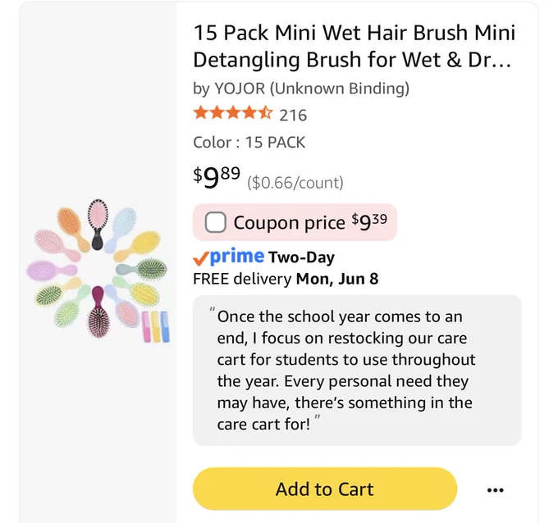Tick the Coupon price checkbox
This screenshot has width=558, height=523.
tap(215, 222)
